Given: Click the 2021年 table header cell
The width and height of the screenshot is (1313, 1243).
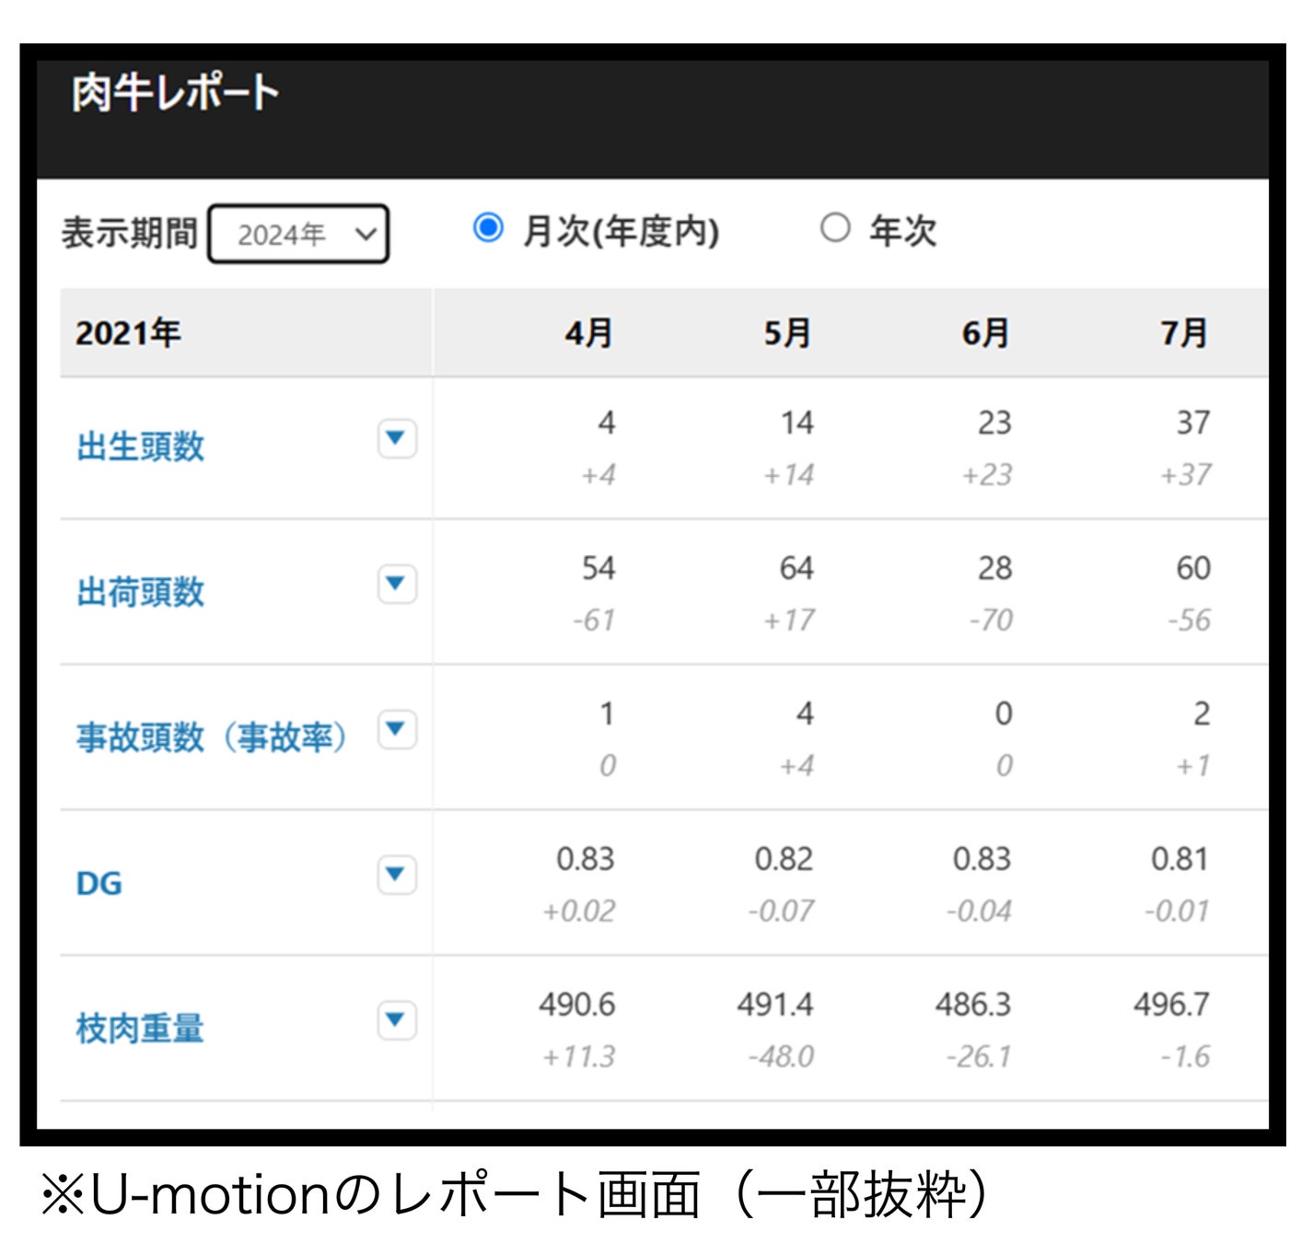Looking at the screenshot, I should point(246,332).
